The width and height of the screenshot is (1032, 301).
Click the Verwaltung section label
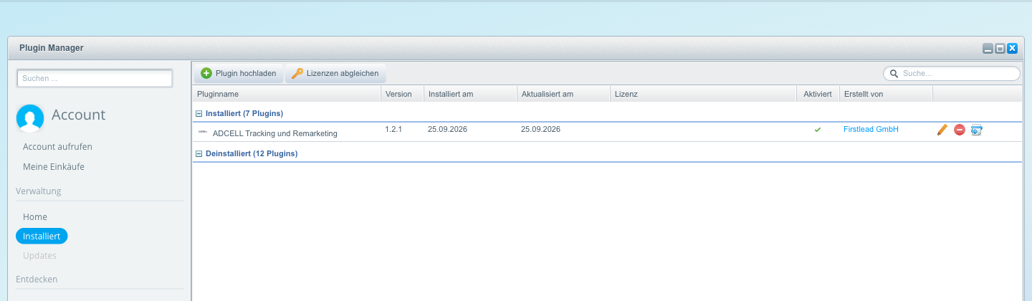tap(39, 191)
